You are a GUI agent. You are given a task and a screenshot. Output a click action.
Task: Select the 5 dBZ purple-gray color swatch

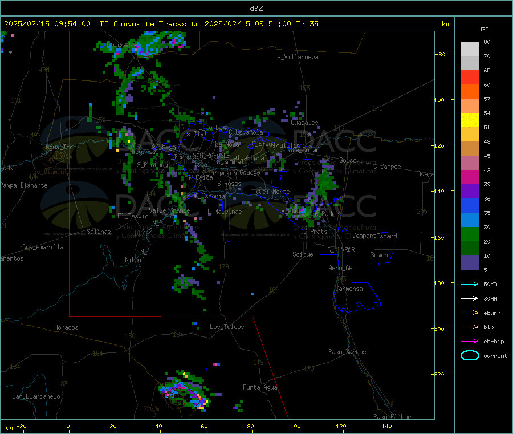point(470,263)
